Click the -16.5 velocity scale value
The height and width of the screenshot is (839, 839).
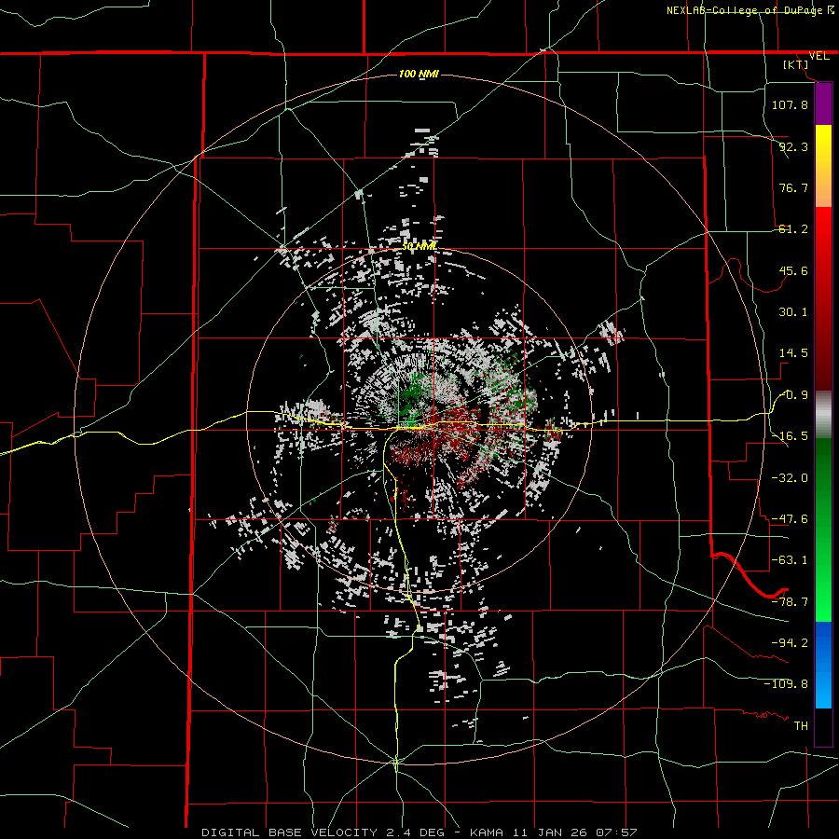790,436
